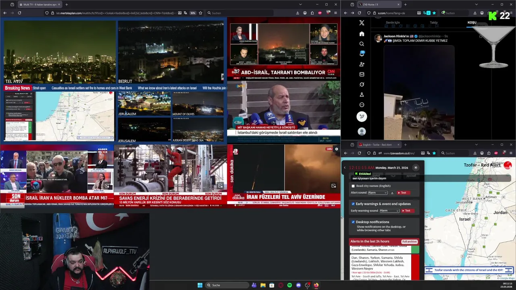The height and width of the screenshot is (290, 516).
Task: Select 'KOŞU' tab on X
Action: coord(472,23)
